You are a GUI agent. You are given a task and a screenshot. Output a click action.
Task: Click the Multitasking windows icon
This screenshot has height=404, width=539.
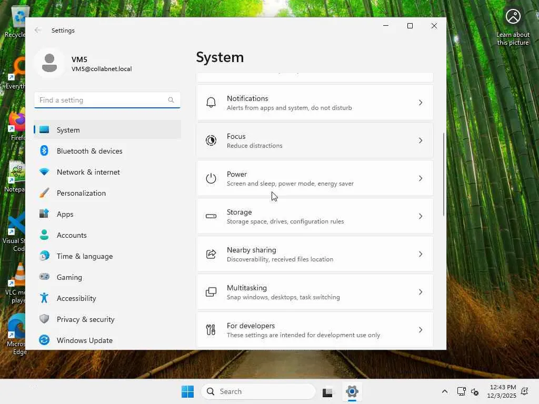(211, 292)
